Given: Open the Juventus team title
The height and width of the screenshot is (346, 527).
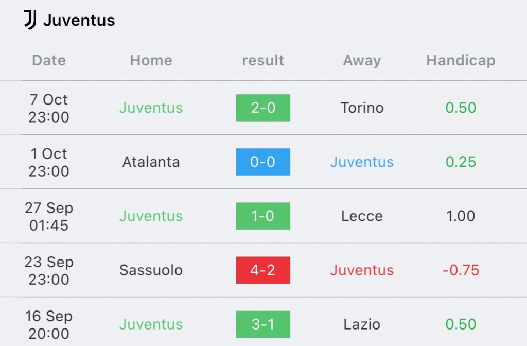Looking at the screenshot, I should (x=79, y=20).
